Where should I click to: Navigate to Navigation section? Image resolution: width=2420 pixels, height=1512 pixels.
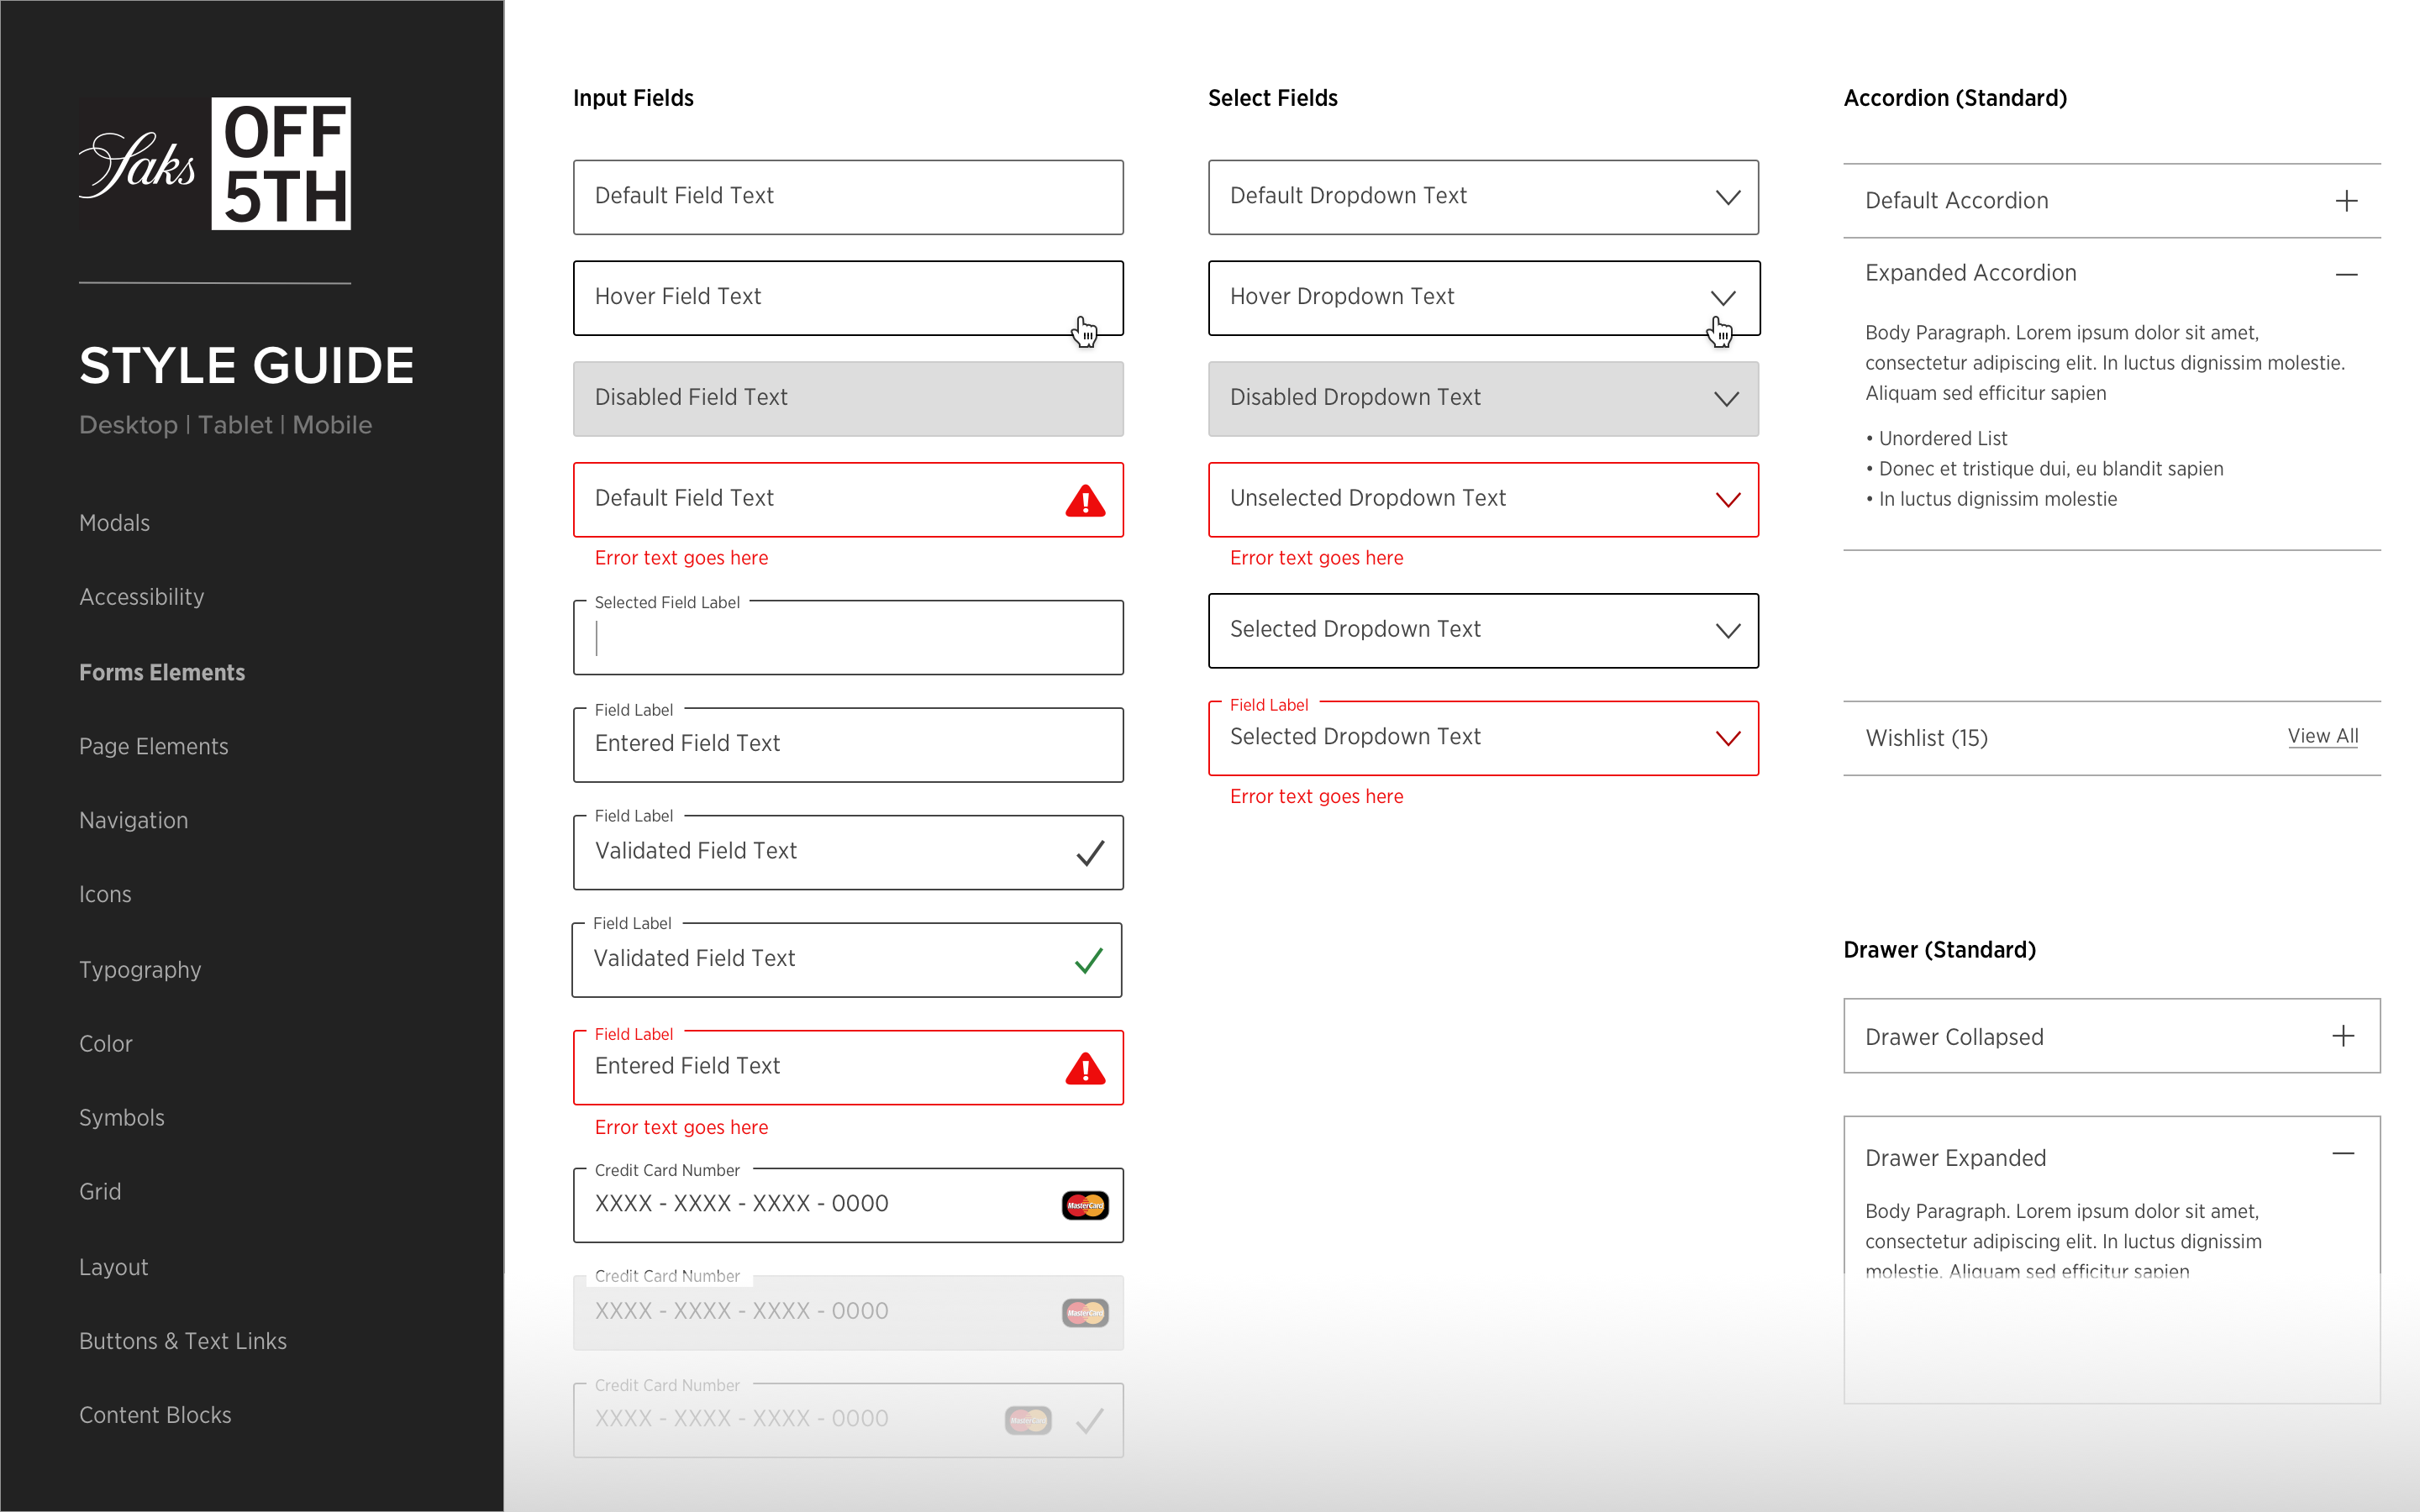tap(134, 820)
